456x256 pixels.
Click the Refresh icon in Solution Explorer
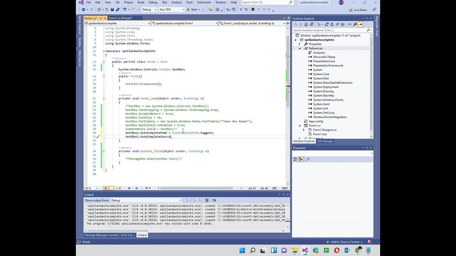click(x=332, y=24)
